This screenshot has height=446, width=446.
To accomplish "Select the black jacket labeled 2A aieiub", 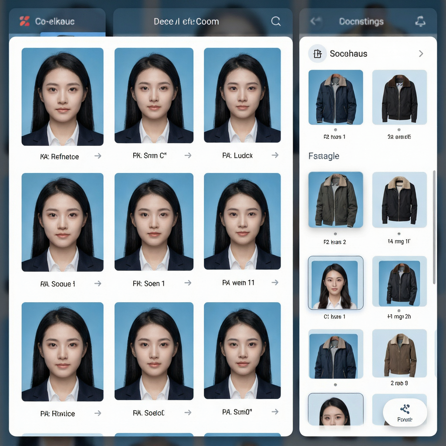I will coord(399,97).
